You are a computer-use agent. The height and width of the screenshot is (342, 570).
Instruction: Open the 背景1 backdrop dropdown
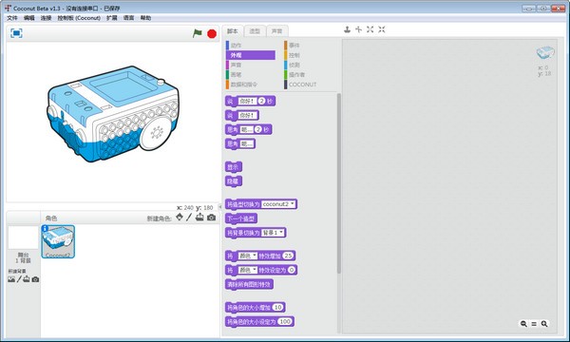coord(273,233)
